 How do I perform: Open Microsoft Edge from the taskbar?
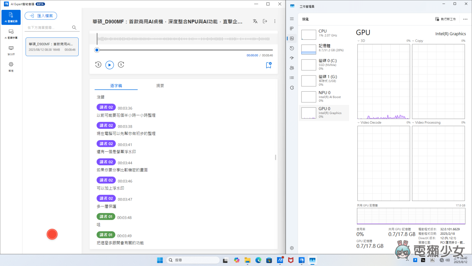(x=259, y=260)
